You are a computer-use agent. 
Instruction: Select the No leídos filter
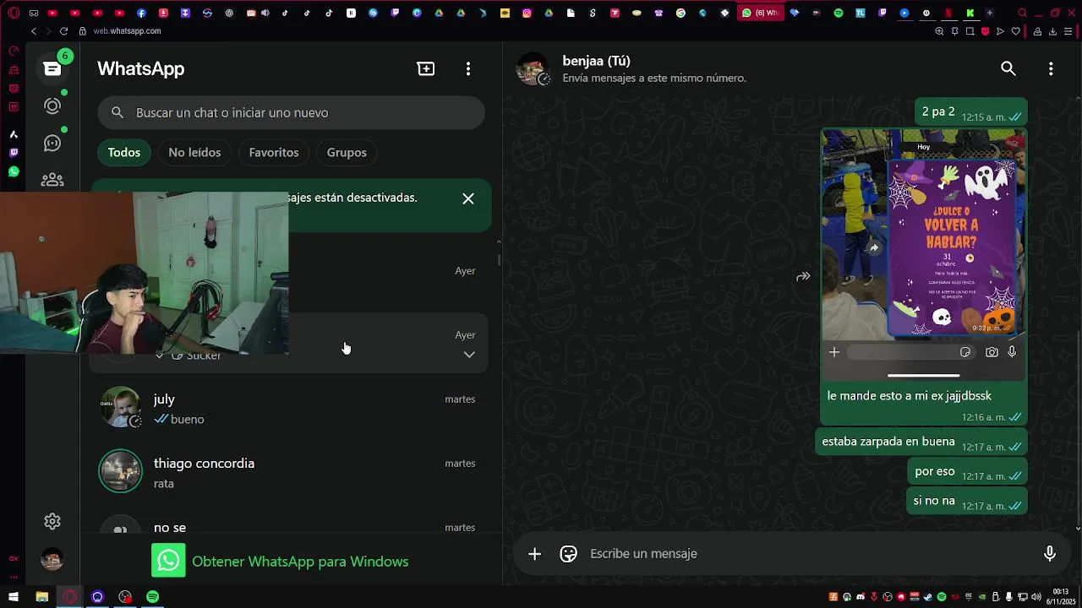(194, 152)
